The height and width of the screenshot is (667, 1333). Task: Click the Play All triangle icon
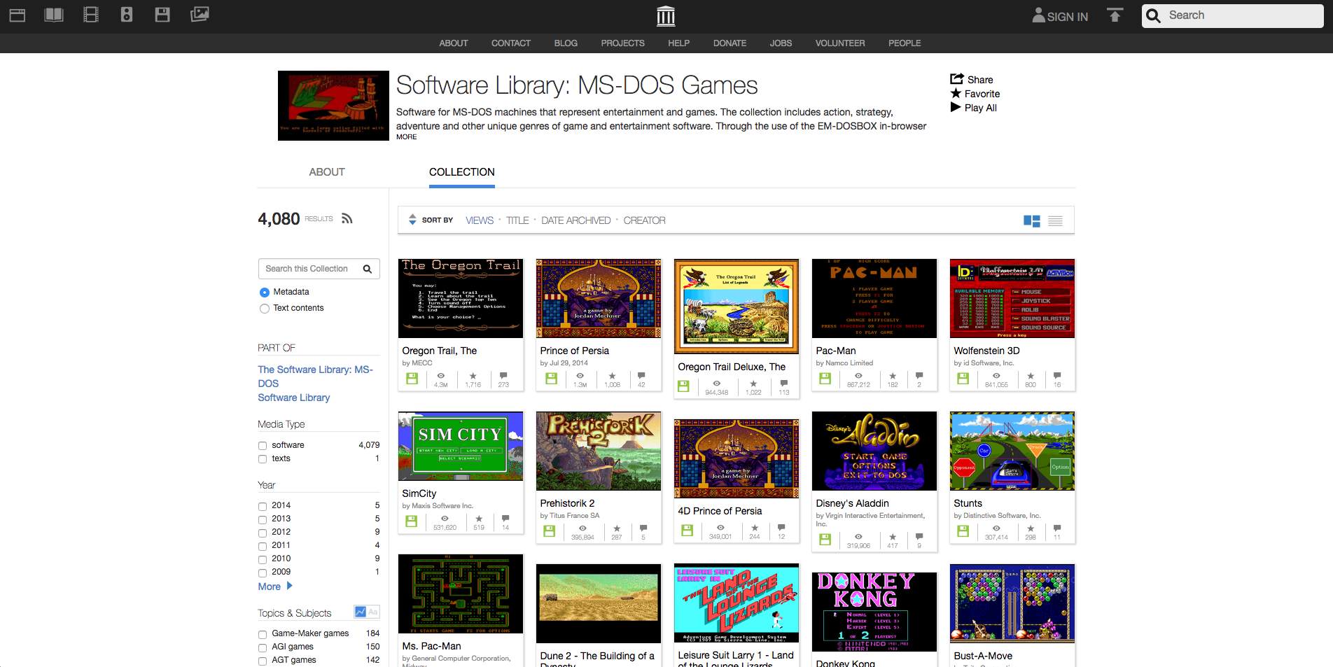click(956, 107)
